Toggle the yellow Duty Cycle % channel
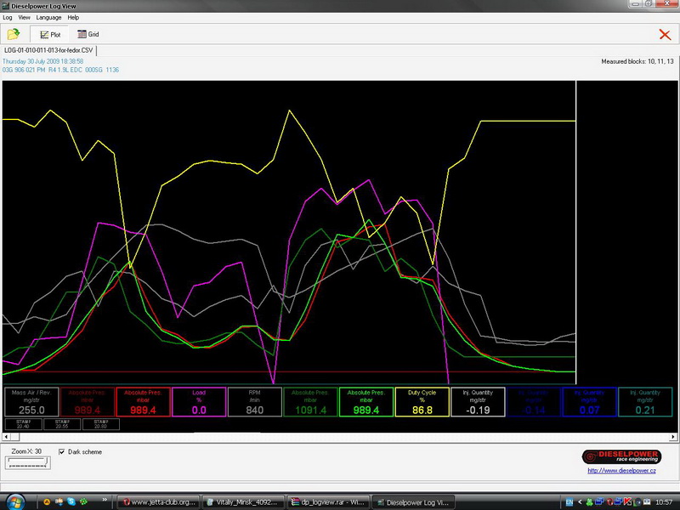The image size is (680, 510). click(422, 402)
